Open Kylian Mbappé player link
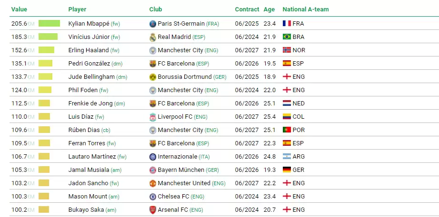The height and width of the screenshot is (217, 439). pyautogui.click(x=89, y=24)
